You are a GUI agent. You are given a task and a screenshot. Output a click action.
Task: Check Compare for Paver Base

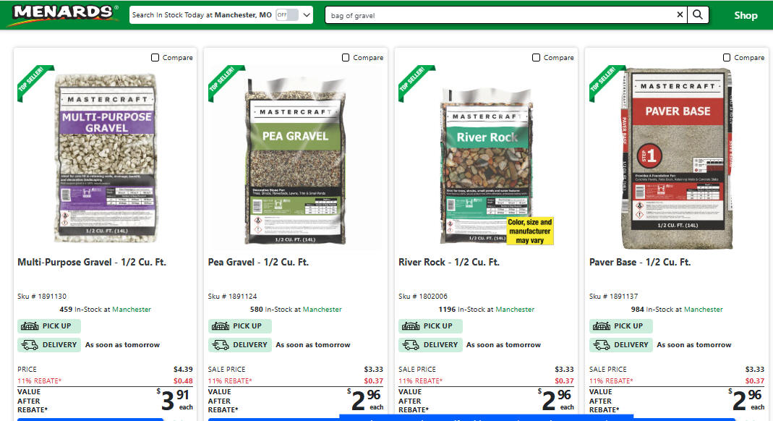click(727, 58)
